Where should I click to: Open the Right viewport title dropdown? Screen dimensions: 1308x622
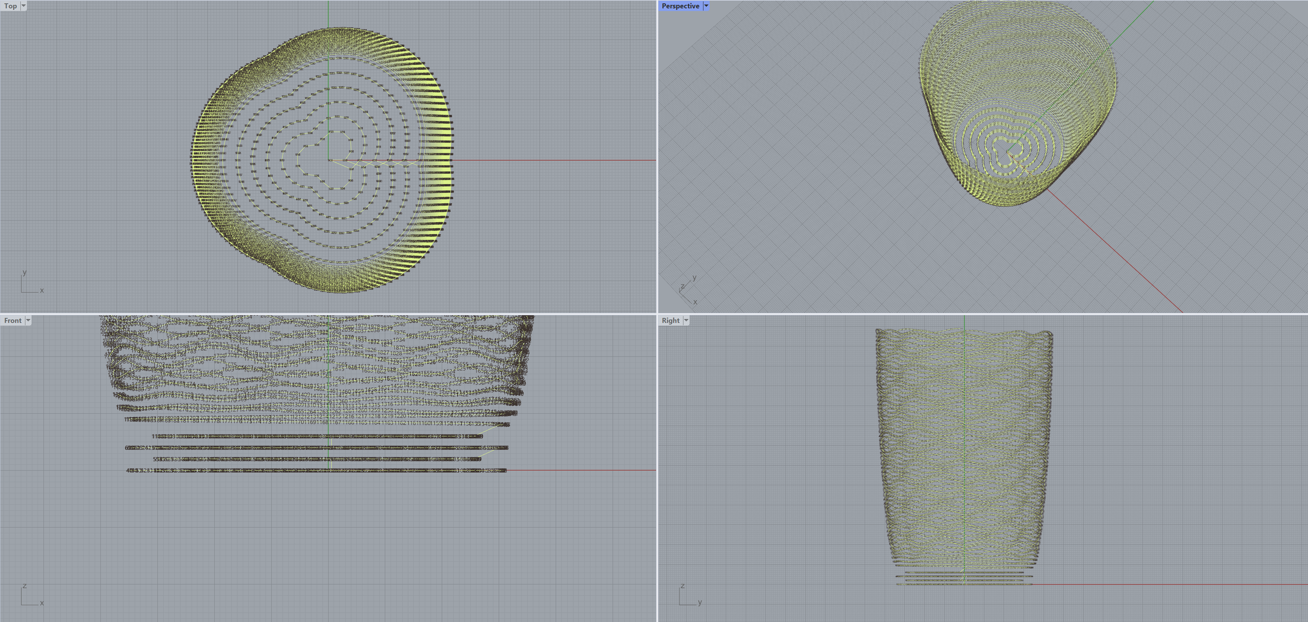click(687, 320)
